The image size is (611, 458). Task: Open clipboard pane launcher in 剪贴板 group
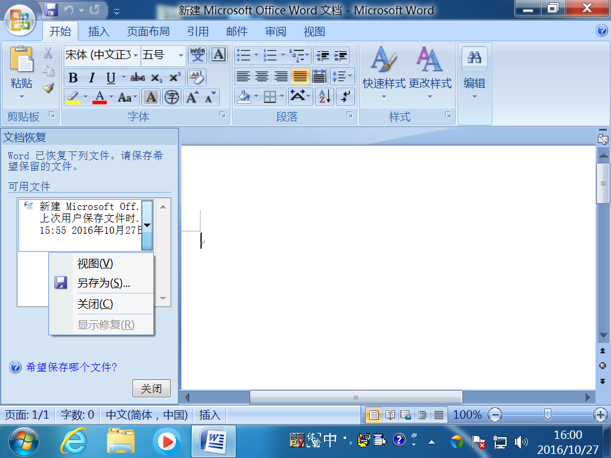[52, 114]
